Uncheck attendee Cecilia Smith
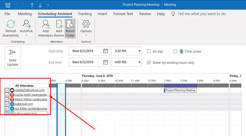The width and height of the screenshot is (246, 136). 7,95
